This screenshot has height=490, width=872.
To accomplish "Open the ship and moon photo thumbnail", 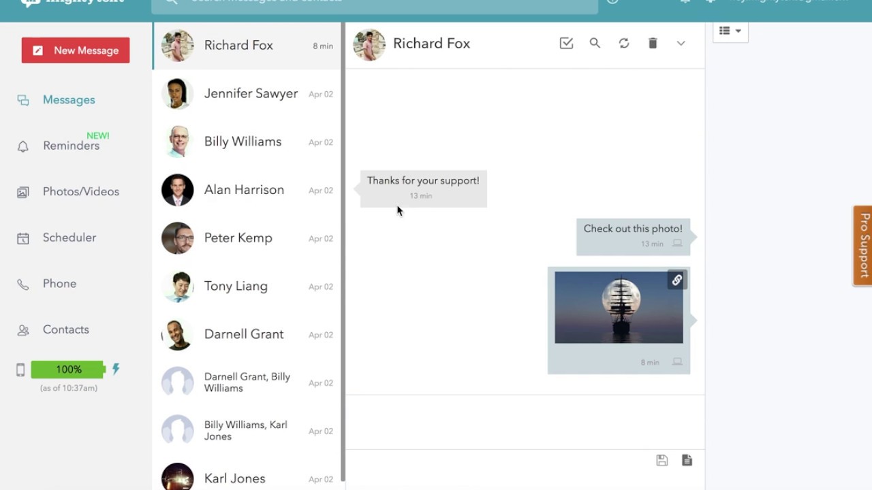I will tap(619, 308).
